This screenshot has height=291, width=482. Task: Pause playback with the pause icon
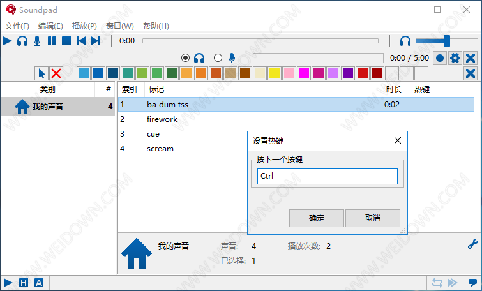[x=52, y=41]
